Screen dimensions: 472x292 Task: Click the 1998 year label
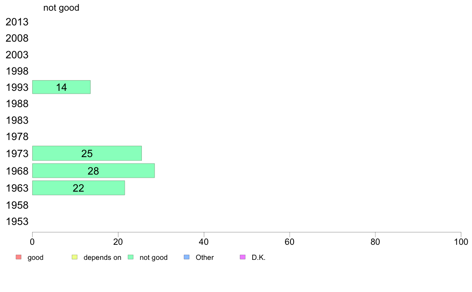[17, 71]
